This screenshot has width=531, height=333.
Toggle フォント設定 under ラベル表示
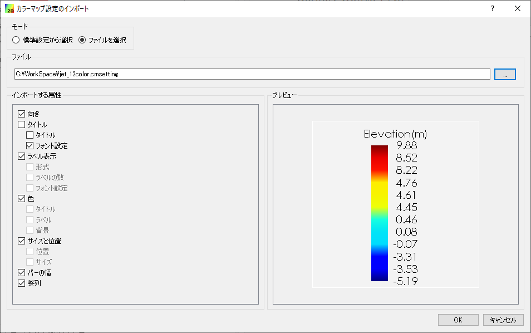click(x=30, y=188)
